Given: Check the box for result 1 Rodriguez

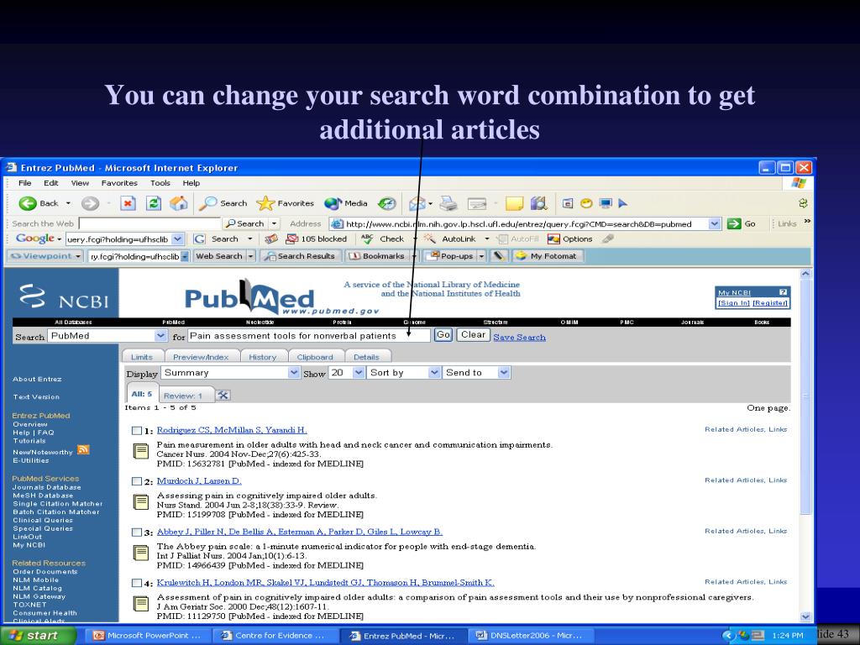Looking at the screenshot, I should click(x=137, y=431).
